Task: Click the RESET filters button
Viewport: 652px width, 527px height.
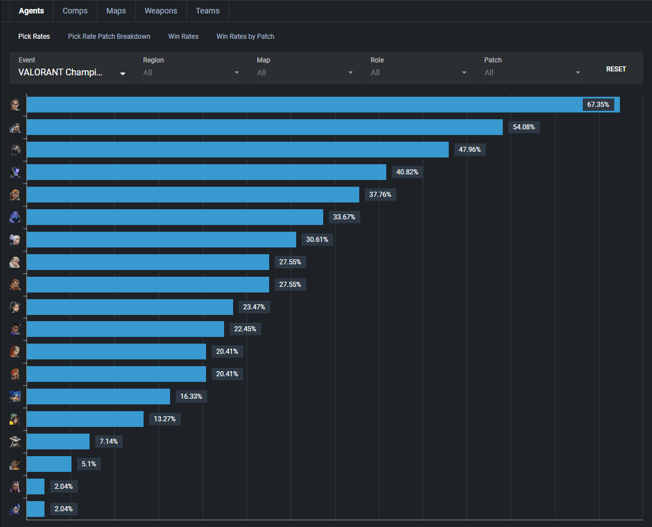Action: pos(616,69)
